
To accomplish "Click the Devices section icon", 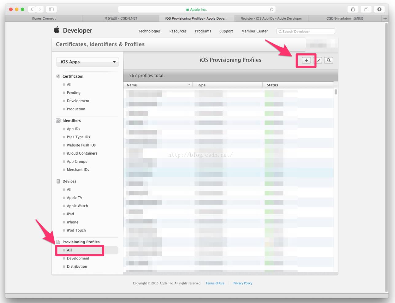I will click(58, 182).
